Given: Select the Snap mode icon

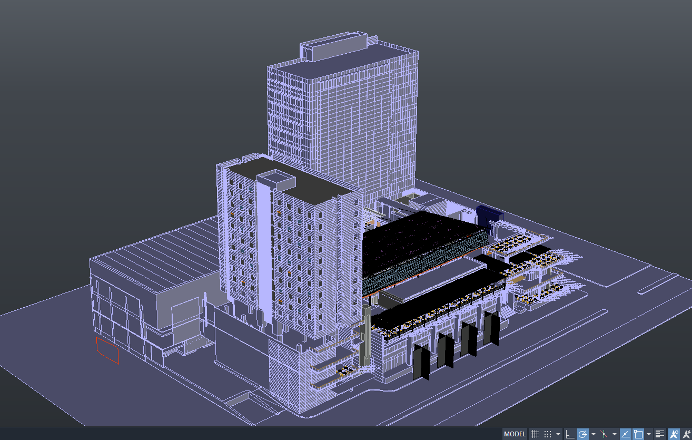Looking at the screenshot, I should coord(548,434).
